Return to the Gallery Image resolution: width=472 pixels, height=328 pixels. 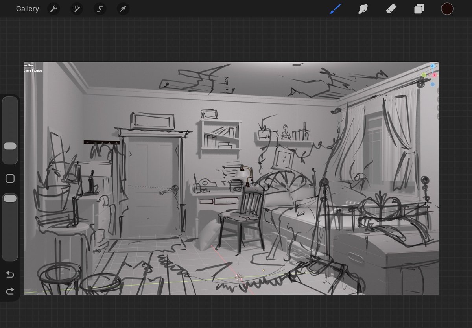pyautogui.click(x=28, y=9)
